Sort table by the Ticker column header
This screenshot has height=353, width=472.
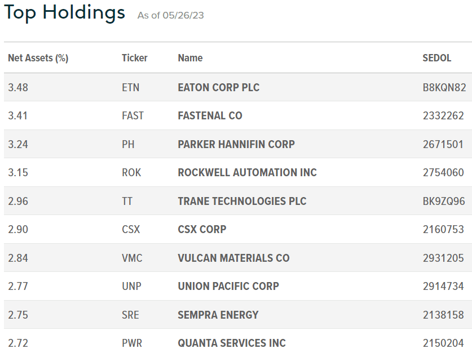(x=135, y=57)
